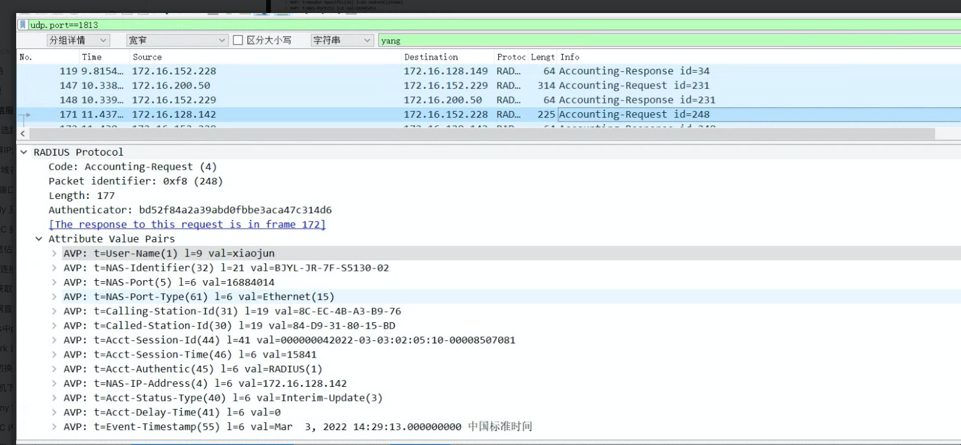Toggle the 区分大小写 case-sensitive checkbox
Image resolution: width=961 pixels, height=445 pixels.
click(x=238, y=40)
